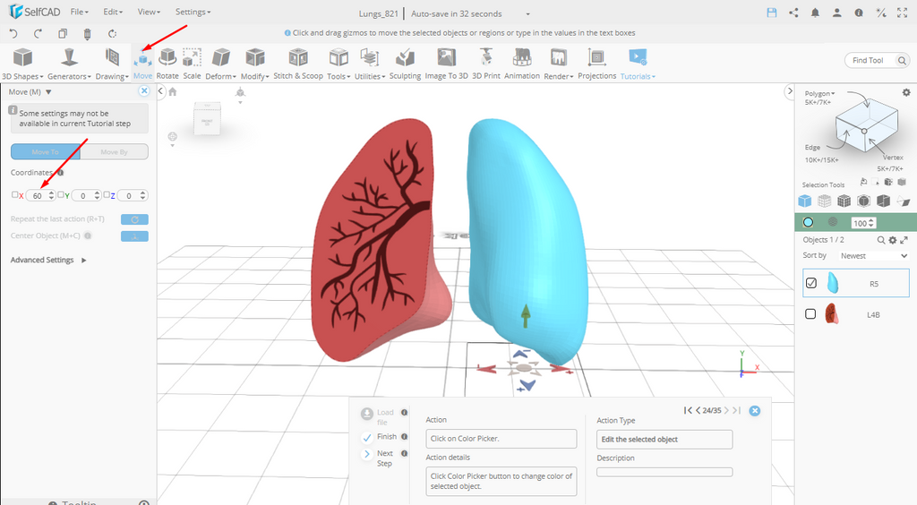This screenshot has height=505, width=917.
Task: Close the tutorial step panel
Action: tap(755, 411)
